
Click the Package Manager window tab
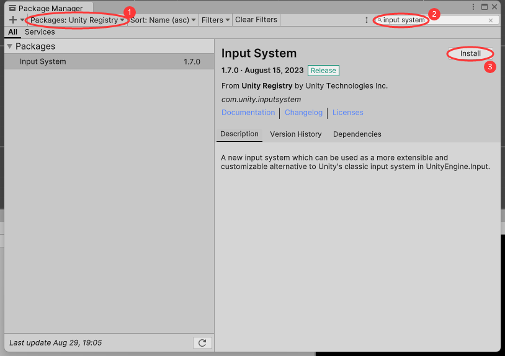click(49, 8)
